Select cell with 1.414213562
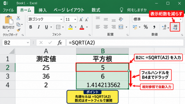The image size is (185, 104). [x=102, y=85]
